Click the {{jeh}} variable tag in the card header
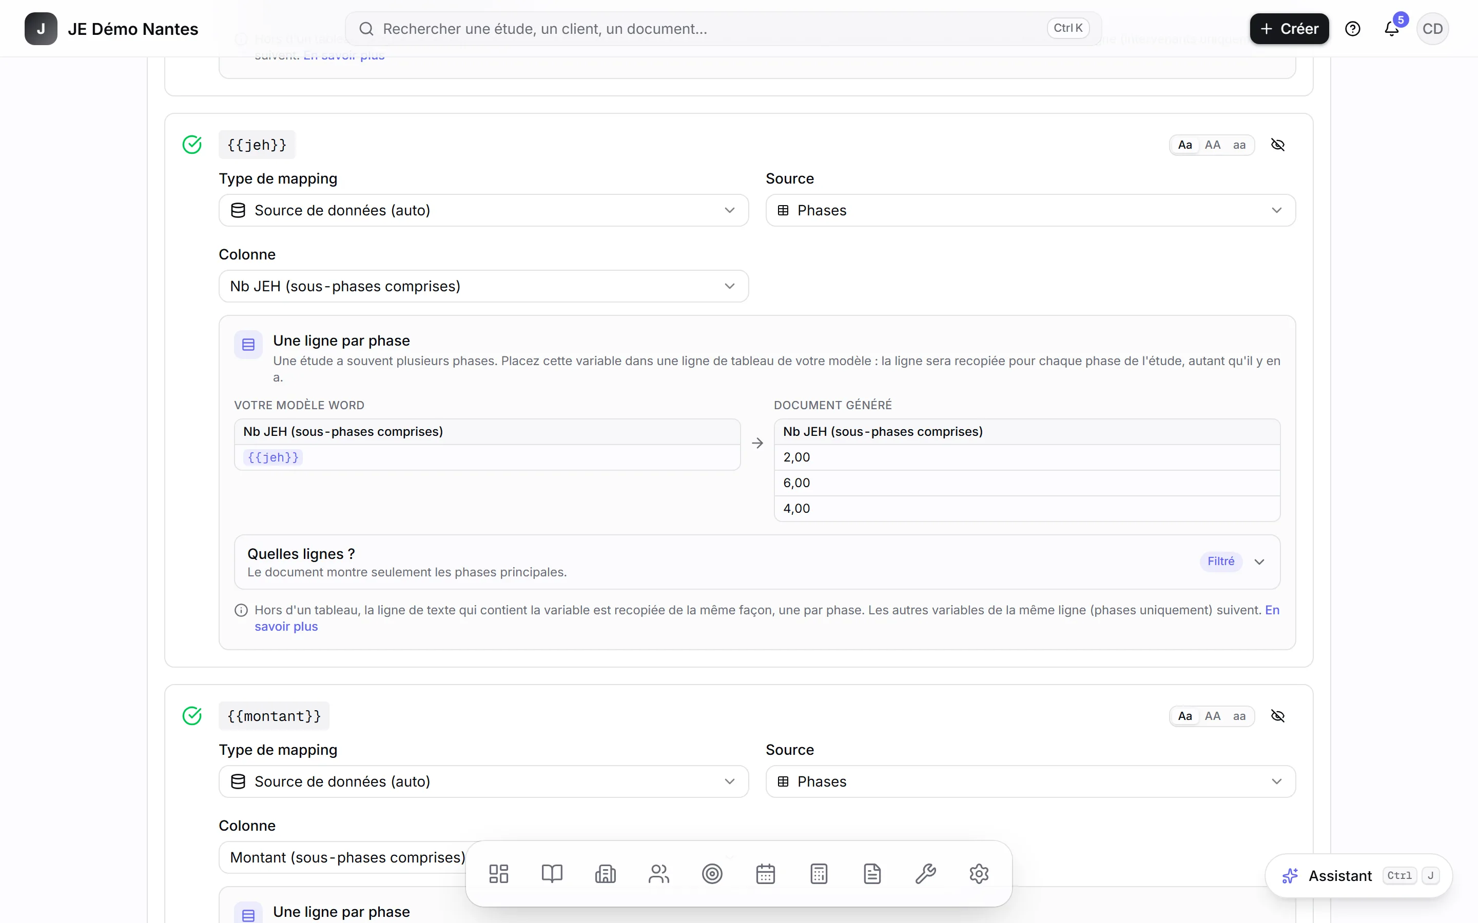Viewport: 1478px width, 923px height. point(257,145)
